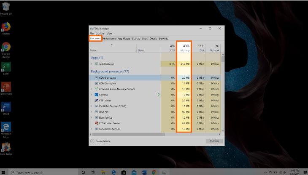Screen dimensions: 308x175
Task: Open the PowerPoint desktop shortcut
Action: tap(6, 87)
